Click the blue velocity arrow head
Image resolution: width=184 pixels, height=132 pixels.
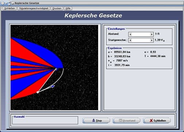click(x=53, y=86)
